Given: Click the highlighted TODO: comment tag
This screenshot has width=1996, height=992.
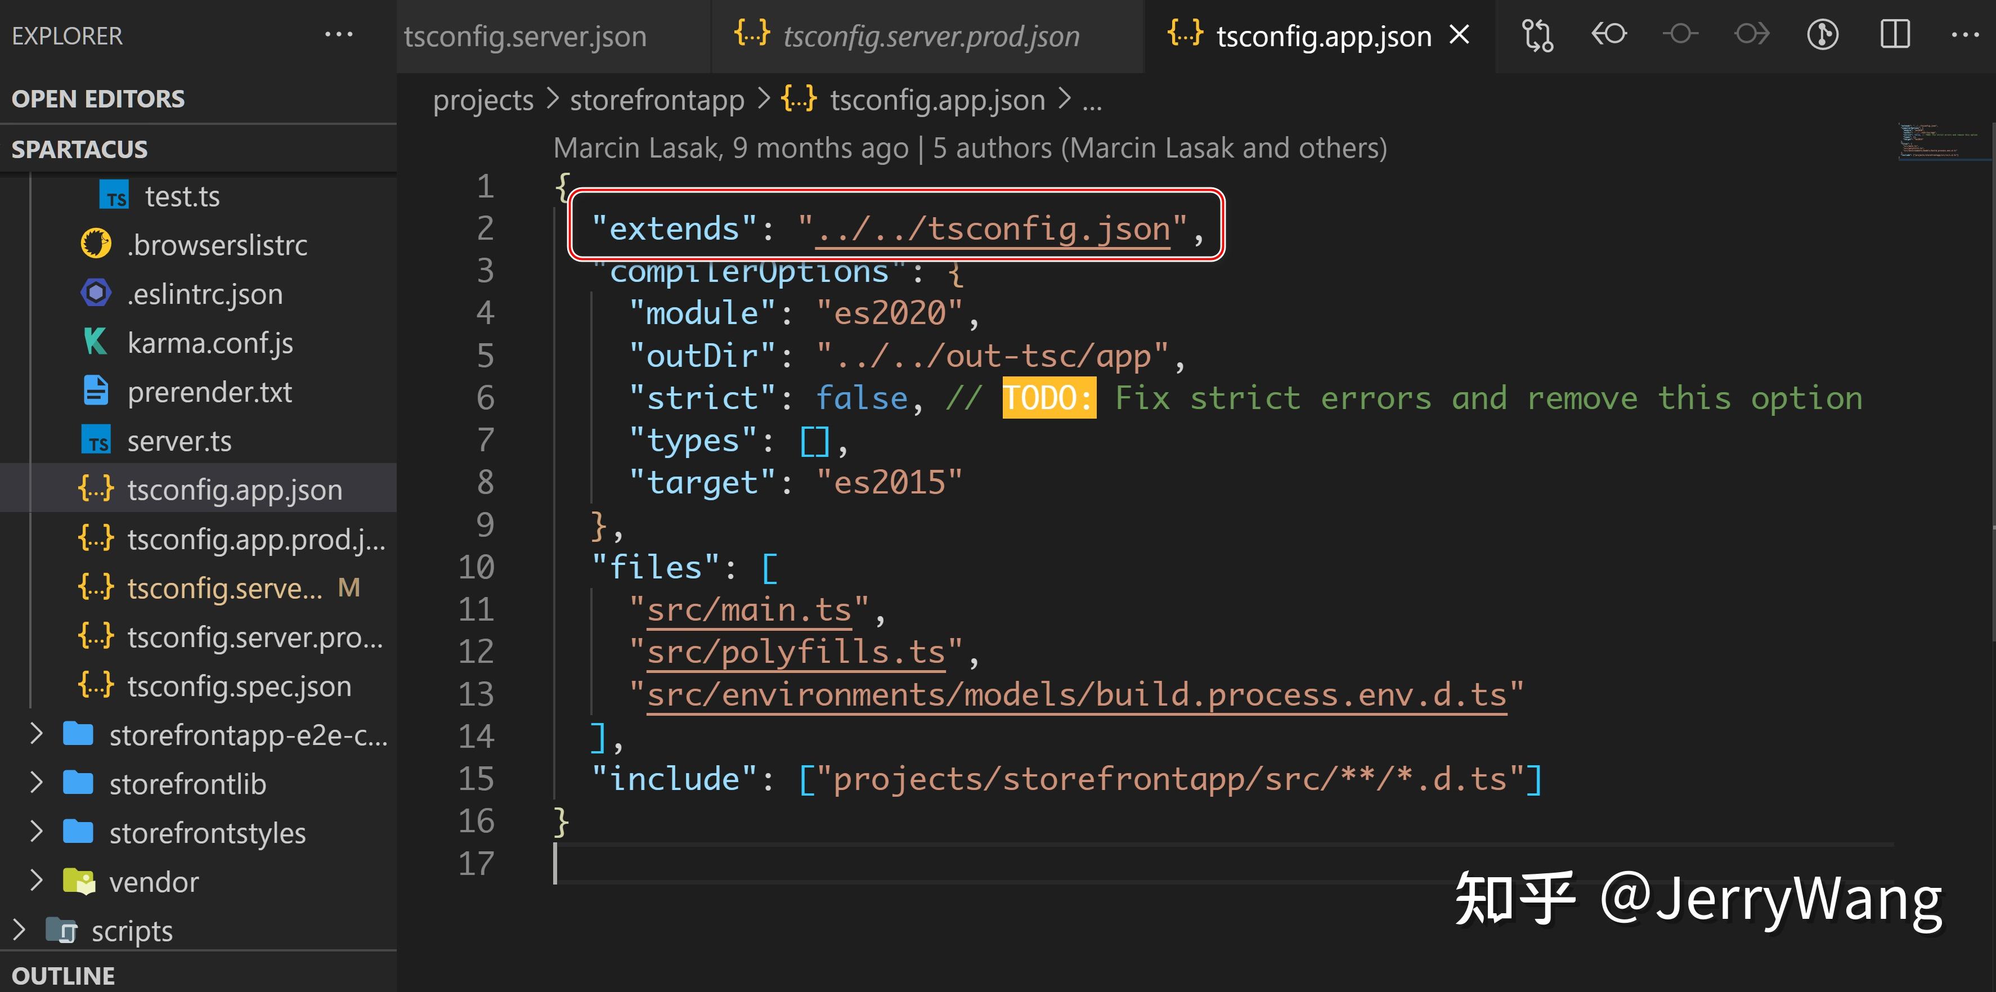Looking at the screenshot, I should coord(1049,398).
